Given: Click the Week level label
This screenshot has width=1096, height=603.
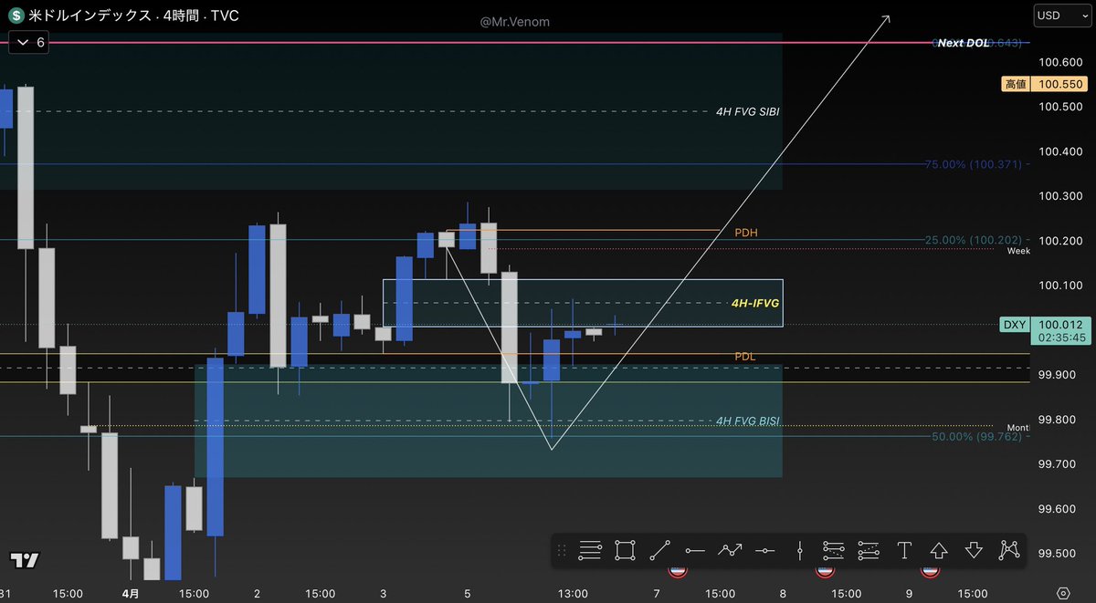Looking at the screenshot, I should pyautogui.click(x=1018, y=250).
